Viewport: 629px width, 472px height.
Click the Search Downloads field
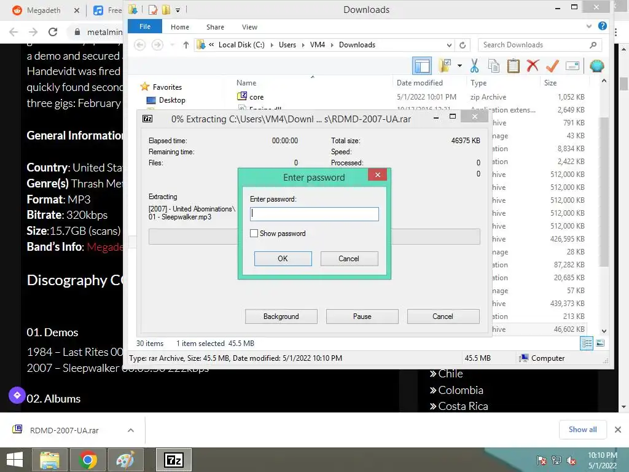click(539, 45)
